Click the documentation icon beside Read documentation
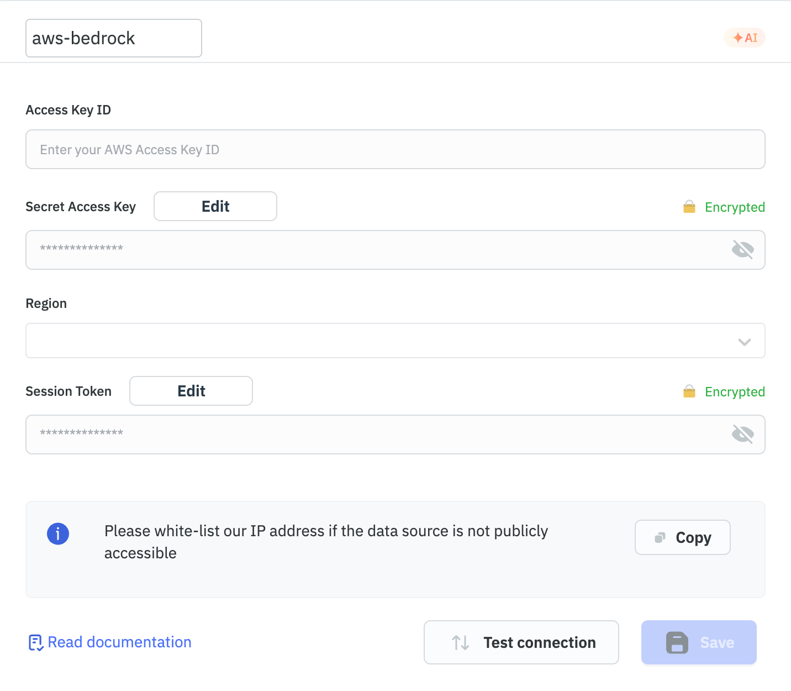 click(x=35, y=642)
